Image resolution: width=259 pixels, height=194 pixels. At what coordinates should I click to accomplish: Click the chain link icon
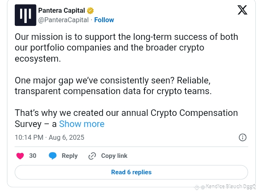[92, 156]
